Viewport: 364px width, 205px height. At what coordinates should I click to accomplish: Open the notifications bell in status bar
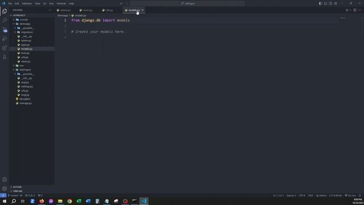(360, 195)
